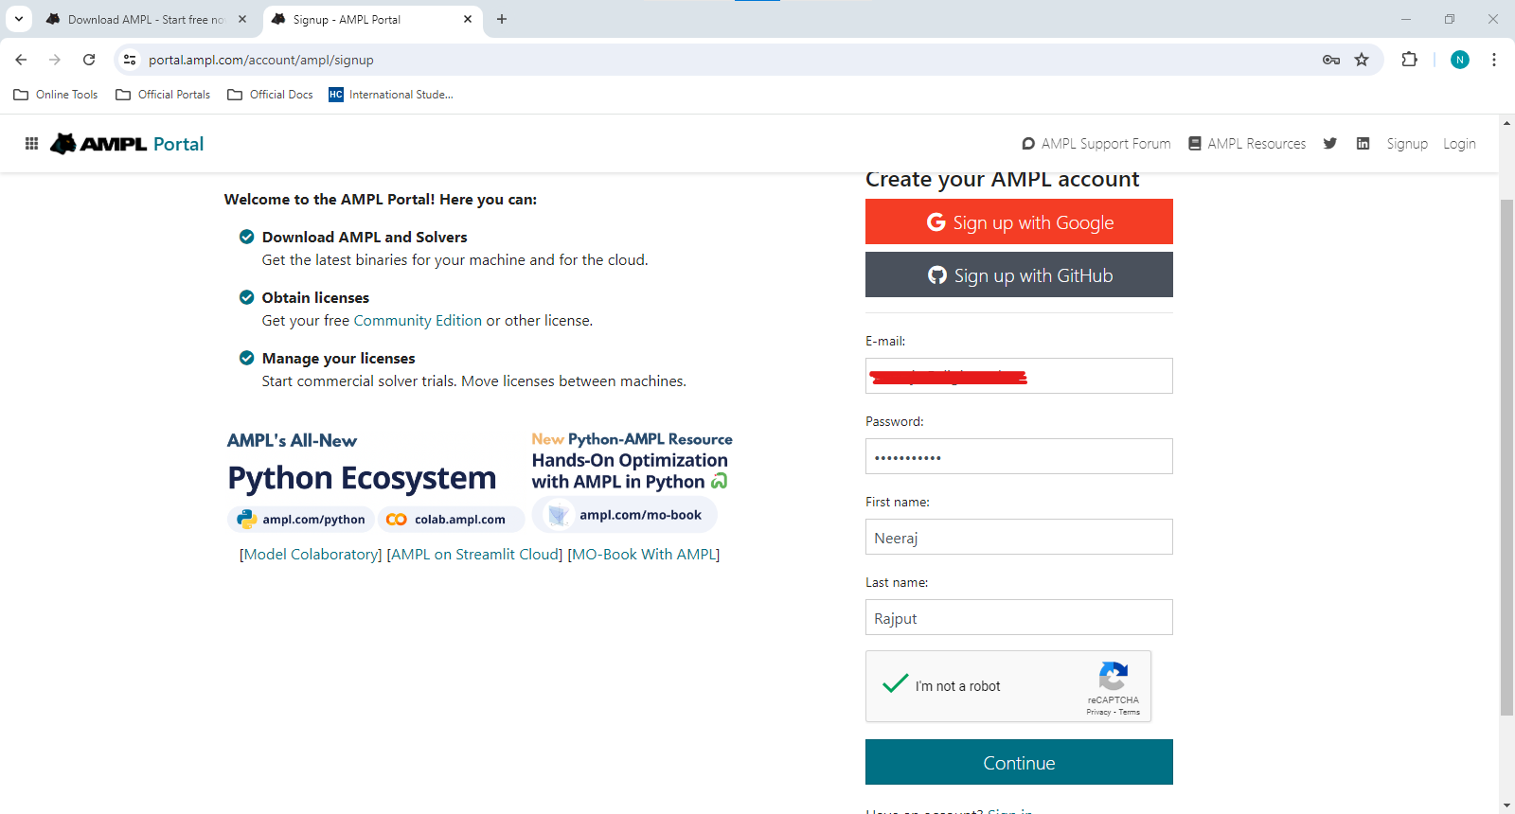Open AMPL Support Forum link
The width and height of the screenshot is (1515, 814).
tap(1096, 144)
